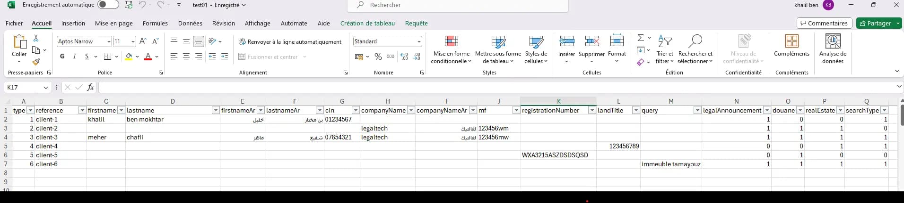Switch to the Données tab
Viewport: 904px width, 203px height.
(x=190, y=23)
